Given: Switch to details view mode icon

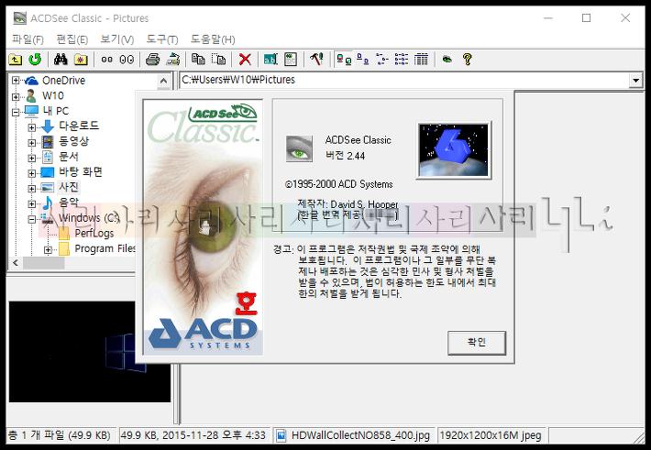Looking at the screenshot, I should [x=402, y=60].
